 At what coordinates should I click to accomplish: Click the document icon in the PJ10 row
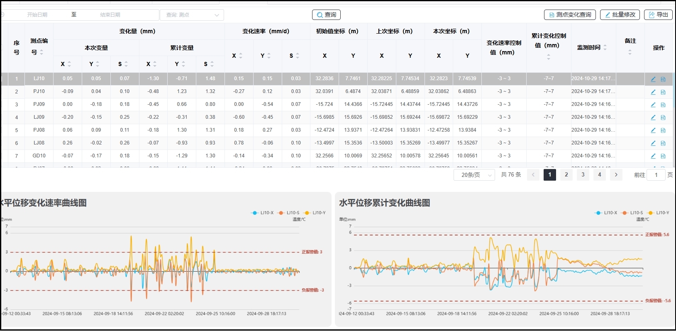pos(663,92)
